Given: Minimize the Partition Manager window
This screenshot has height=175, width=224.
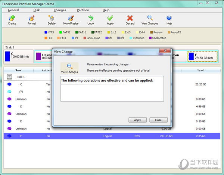Looking at the screenshot, I should point(201,3).
